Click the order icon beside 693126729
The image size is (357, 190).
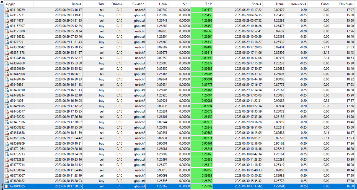(7, 10)
